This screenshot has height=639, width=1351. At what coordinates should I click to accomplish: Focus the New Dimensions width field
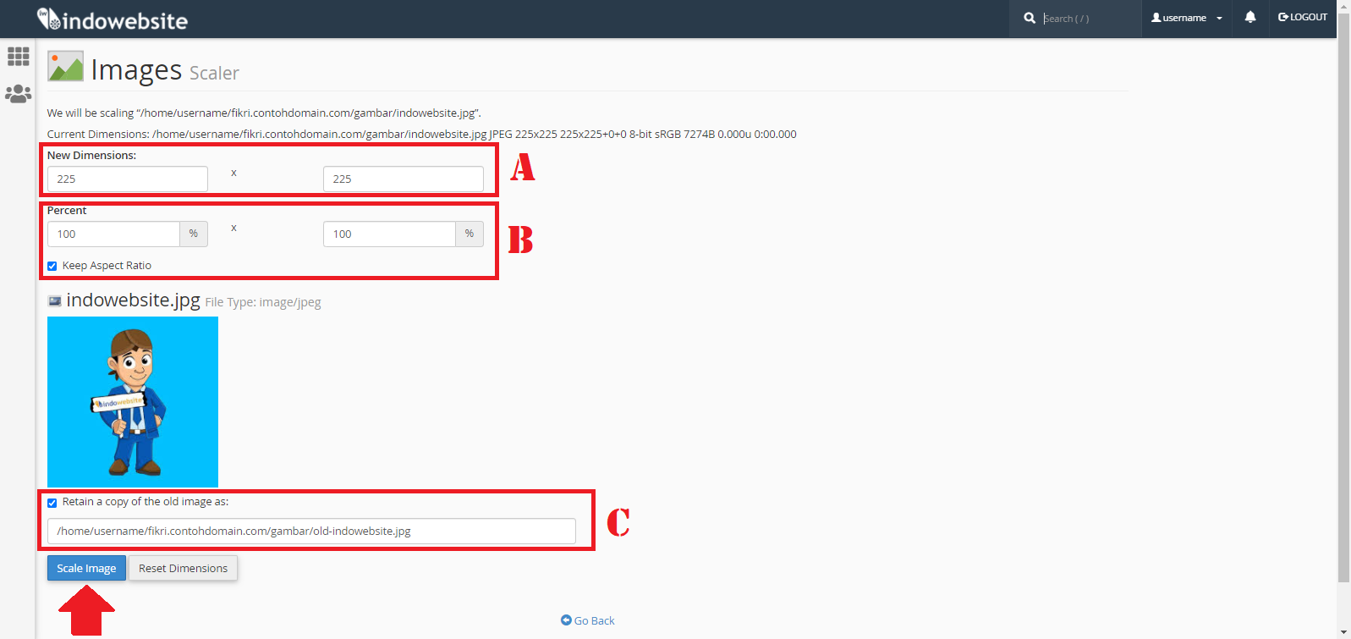click(127, 179)
